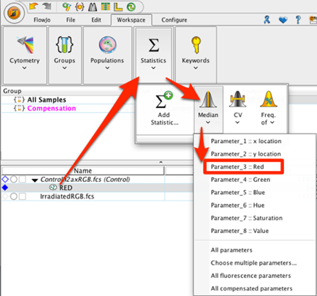Switch to the Edit tab
The width and height of the screenshot is (317, 296).
pos(96,20)
